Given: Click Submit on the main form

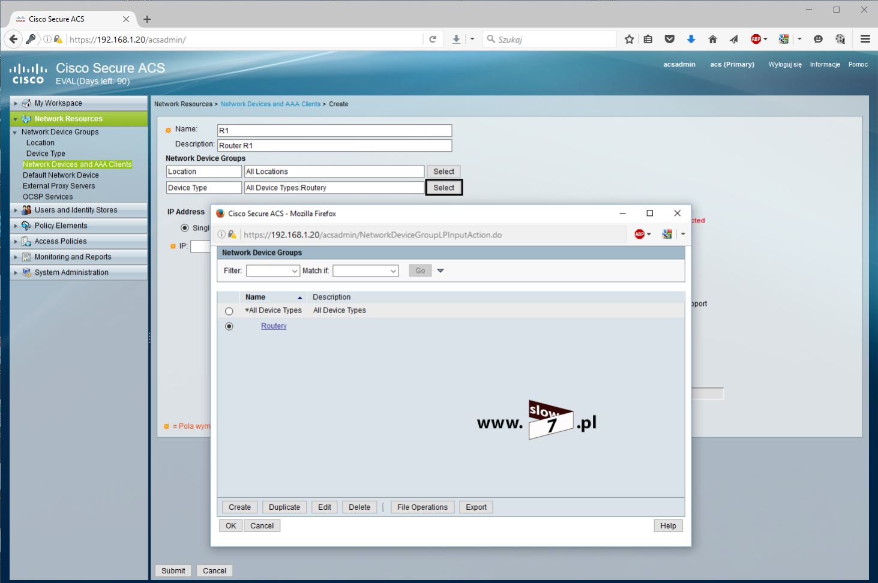Looking at the screenshot, I should [x=173, y=571].
